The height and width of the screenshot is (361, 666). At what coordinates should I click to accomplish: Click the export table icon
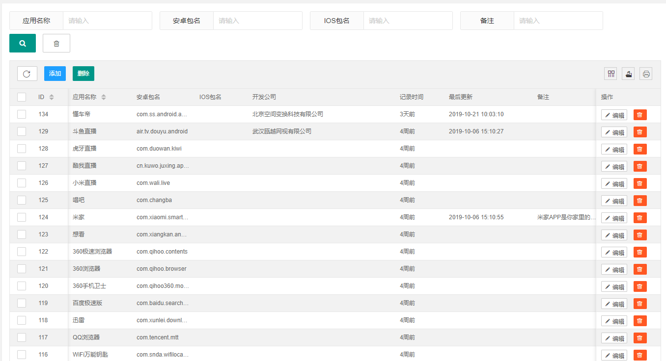(x=629, y=74)
